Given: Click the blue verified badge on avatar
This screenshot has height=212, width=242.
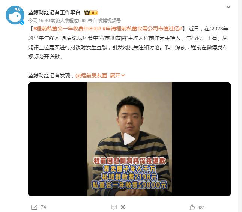Looking at the screenshot, I should [x=22, y=23].
